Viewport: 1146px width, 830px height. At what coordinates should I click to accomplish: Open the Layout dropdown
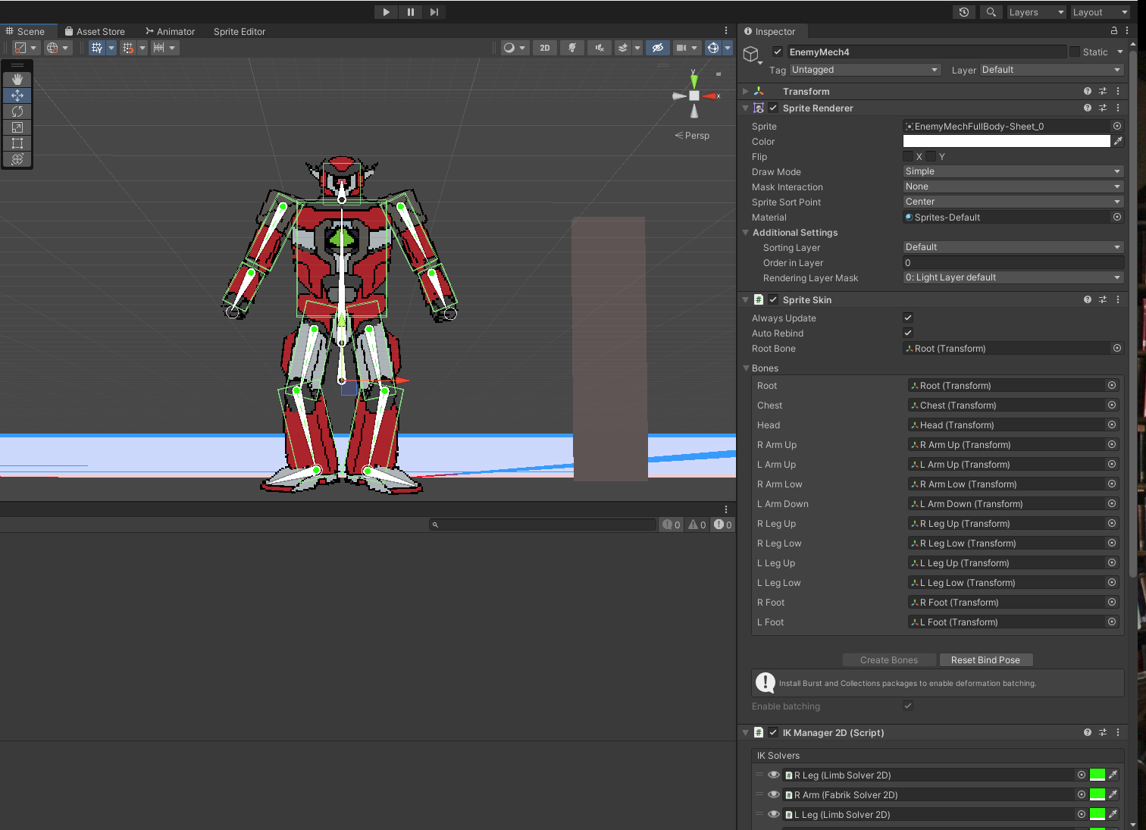click(x=1100, y=12)
